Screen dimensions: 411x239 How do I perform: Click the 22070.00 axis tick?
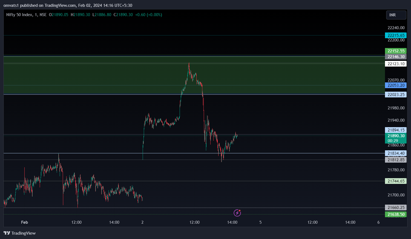396,80
